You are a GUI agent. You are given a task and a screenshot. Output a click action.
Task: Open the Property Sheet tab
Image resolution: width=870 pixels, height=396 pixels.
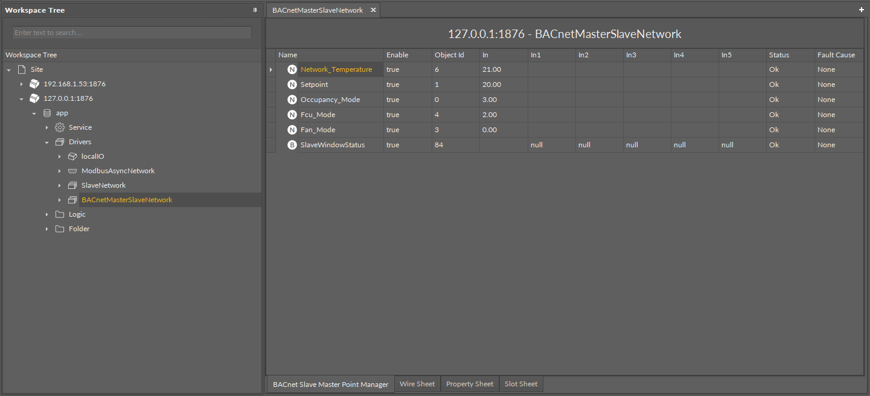pyautogui.click(x=469, y=384)
